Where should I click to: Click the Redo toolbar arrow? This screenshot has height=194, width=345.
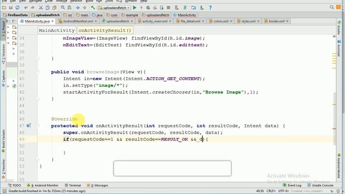tap(32, 8)
